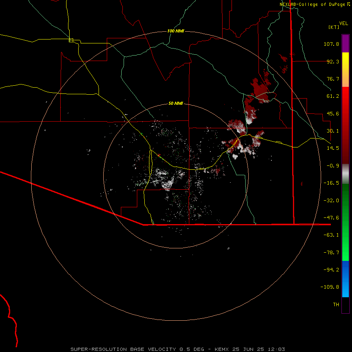Pick the yellow-orange segment of the color bar

click(345, 70)
